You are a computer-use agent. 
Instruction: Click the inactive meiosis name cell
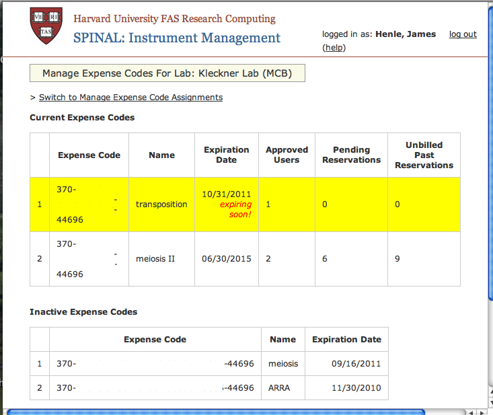283,364
